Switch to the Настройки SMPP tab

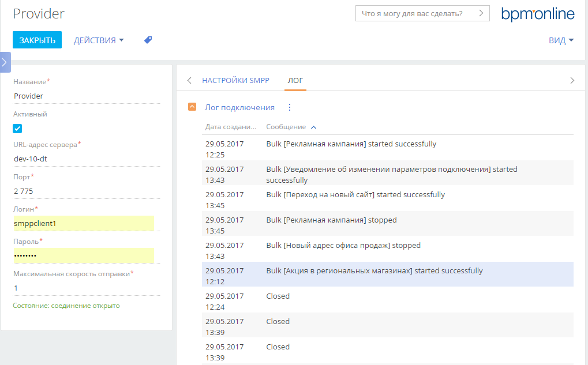[x=235, y=80]
